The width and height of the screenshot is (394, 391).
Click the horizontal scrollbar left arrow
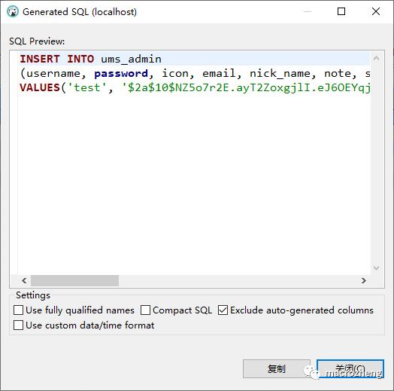(x=24, y=280)
